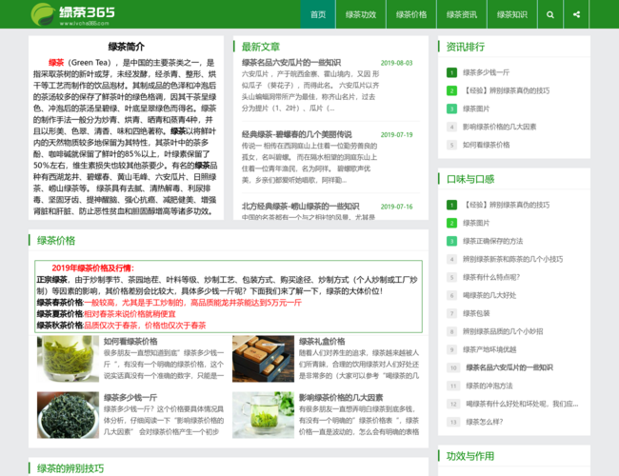The width and height of the screenshot is (619, 476).
Task: Open 影响绿茶价格的几大因素 article title in 绿茶价格 section
Action: pyautogui.click(x=341, y=397)
